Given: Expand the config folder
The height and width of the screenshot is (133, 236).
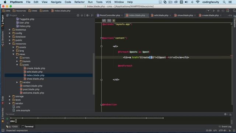Looking at the screenshot, I should point(10,33).
